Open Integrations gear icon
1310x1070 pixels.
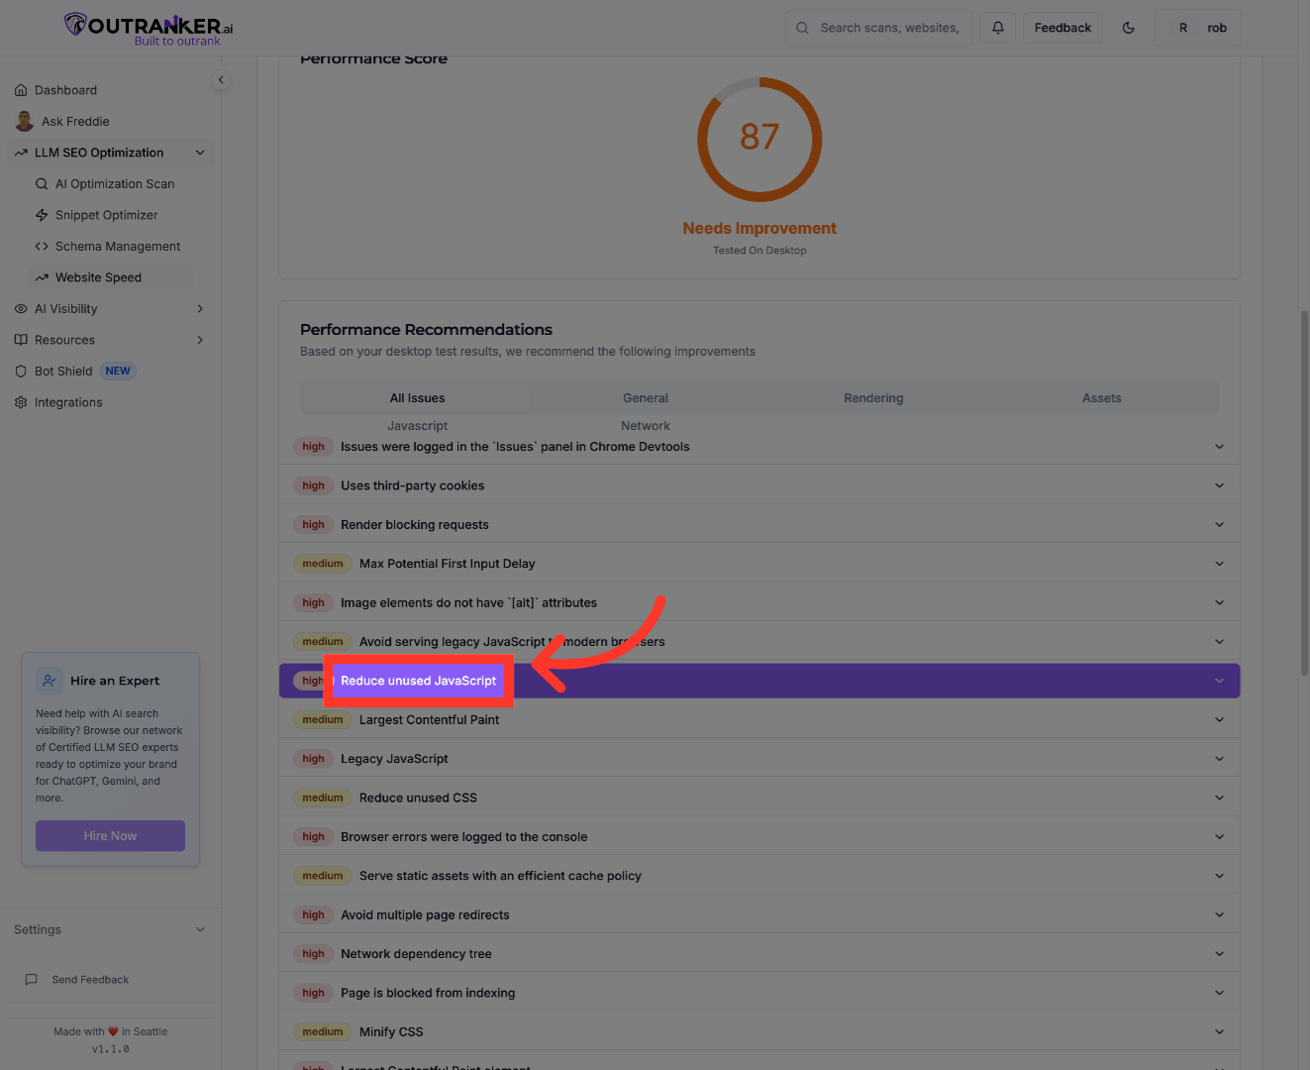pyautogui.click(x=21, y=402)
